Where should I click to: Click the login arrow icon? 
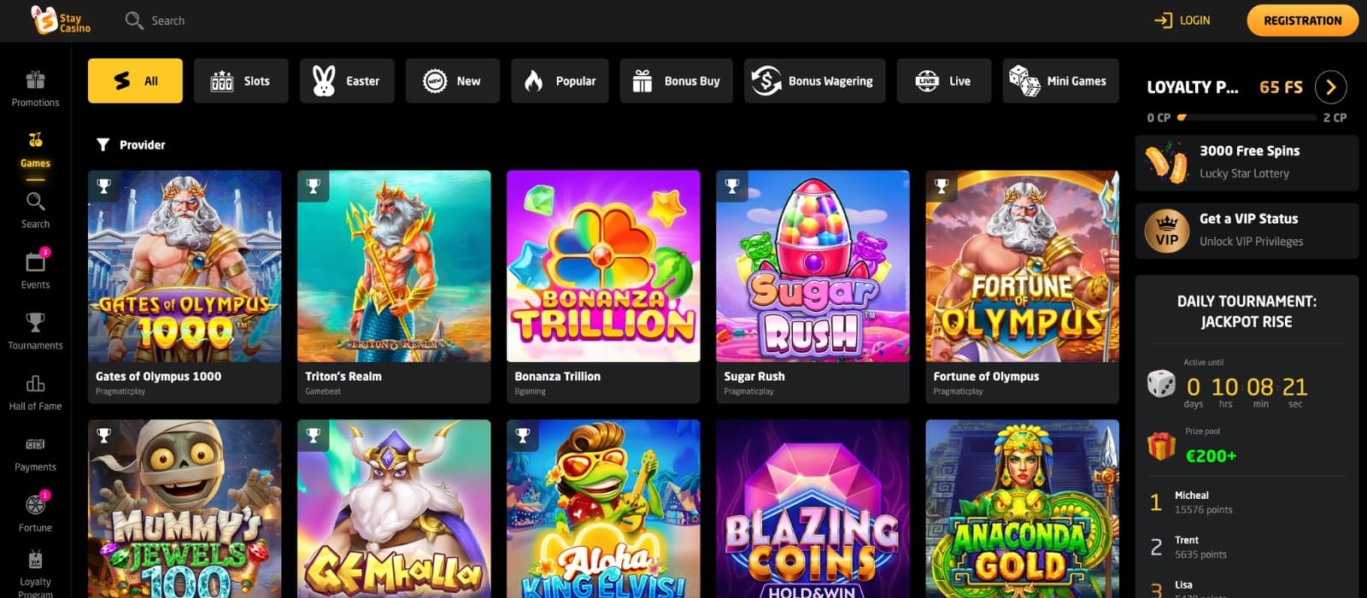[x=1163, y=21]
